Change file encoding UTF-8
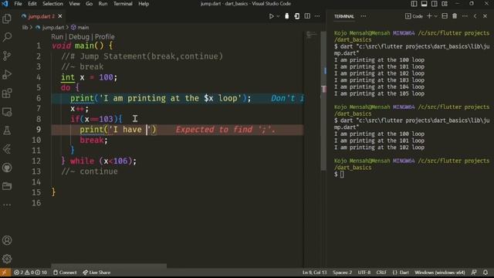Viewport: 494px width, 278px height. point(364,273)
